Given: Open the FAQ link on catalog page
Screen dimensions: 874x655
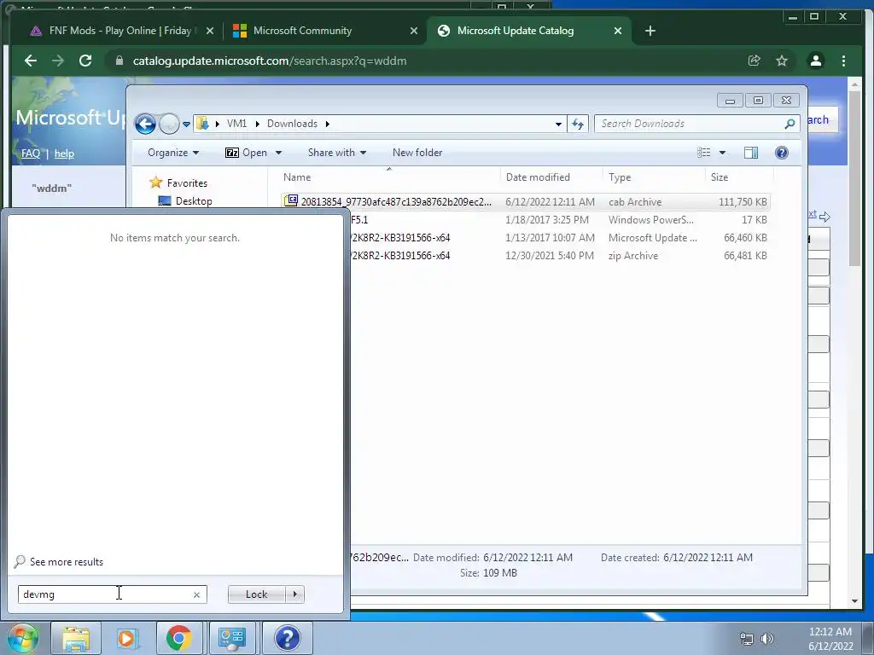Looking at the screenshot, I should pos(31,154).
